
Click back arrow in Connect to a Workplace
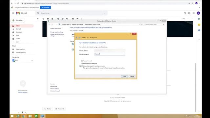pos(76,38)
